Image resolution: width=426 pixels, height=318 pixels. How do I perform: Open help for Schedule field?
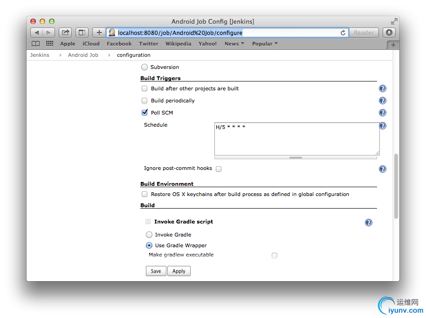pos(383,126)
